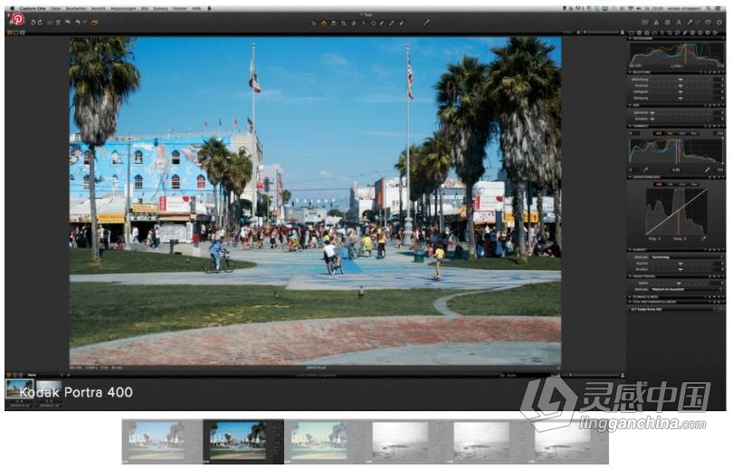Adjust the Kontrast slider
The image size is (733, 469).
[681, 86]
